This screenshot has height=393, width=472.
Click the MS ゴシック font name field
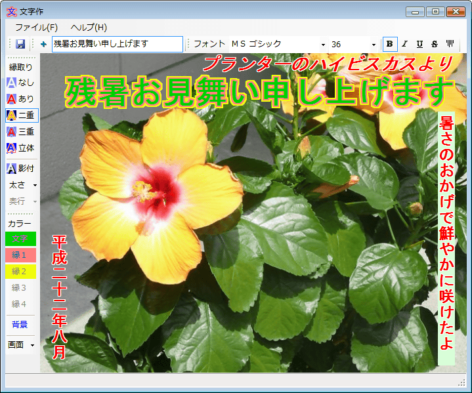coord(273,44)
